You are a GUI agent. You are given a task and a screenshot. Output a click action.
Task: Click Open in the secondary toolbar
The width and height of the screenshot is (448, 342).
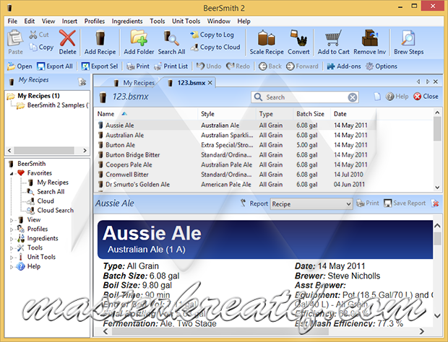[20, 66]
